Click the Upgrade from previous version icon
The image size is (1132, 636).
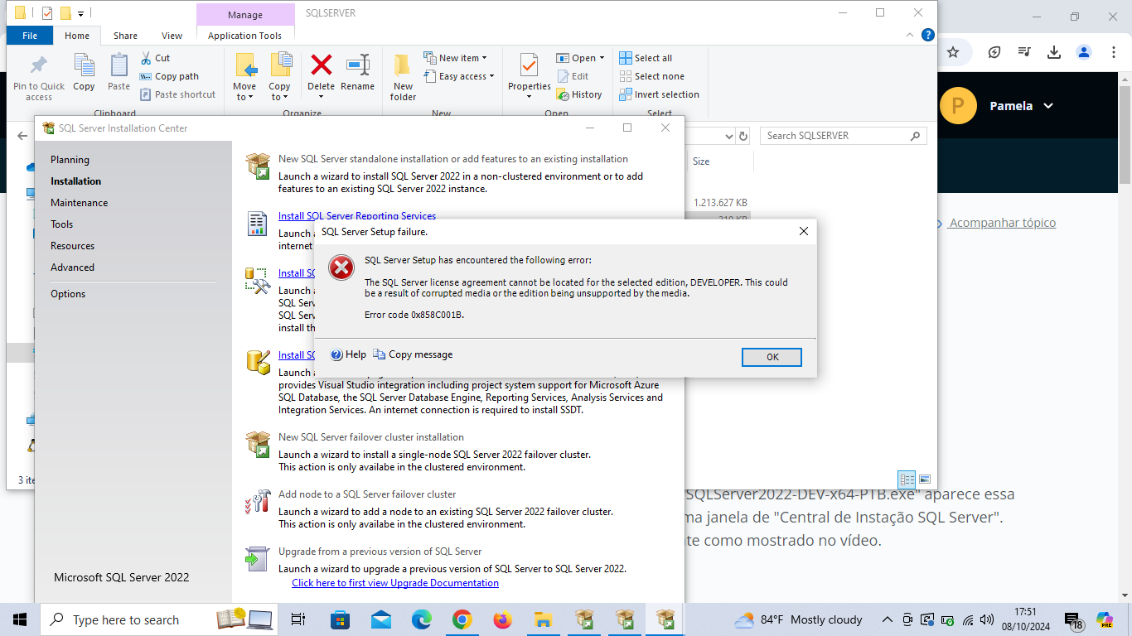pyautogui.click(x=258, y=558)
